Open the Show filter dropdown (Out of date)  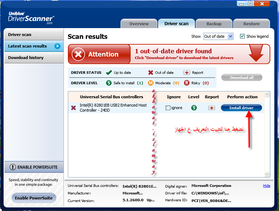pyautogui.click(x=218, y=36)
